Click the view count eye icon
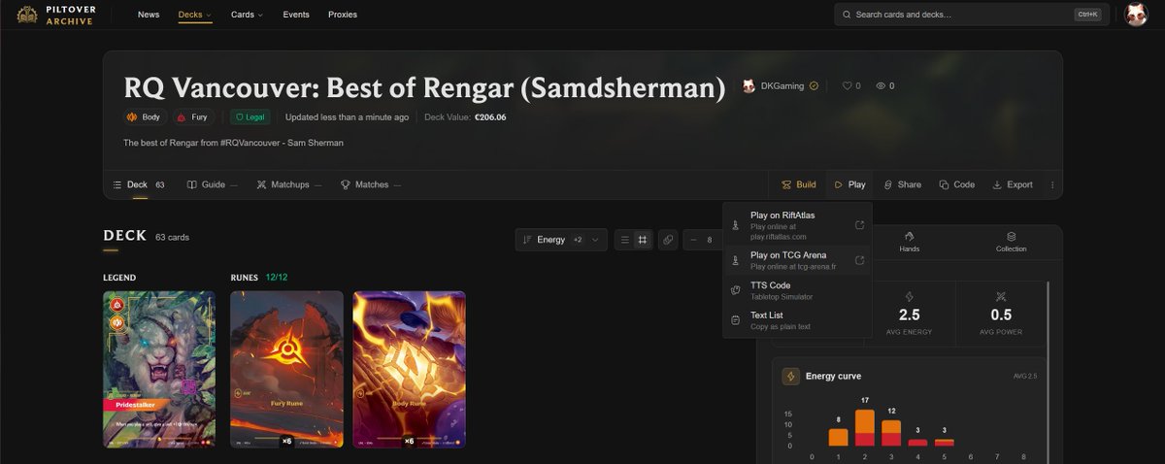 [882, 85]
